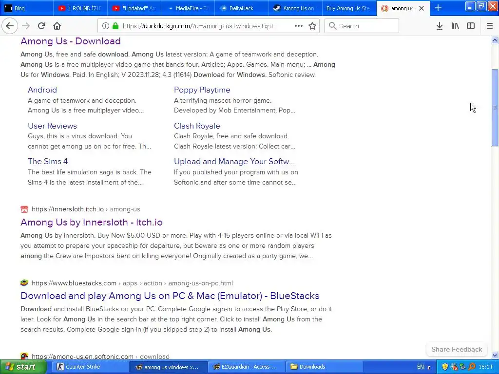Go to the browser home page
This screenshot has width=499, height=374.
pyautogui.click(x=57, y=26)
